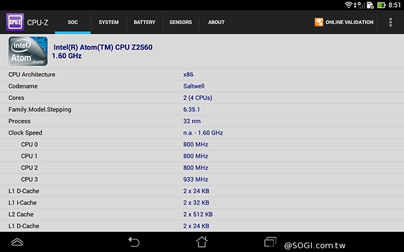Screen dimensions: 404x252
Task: Switch to the SOC tab
Action: [73, 22]
